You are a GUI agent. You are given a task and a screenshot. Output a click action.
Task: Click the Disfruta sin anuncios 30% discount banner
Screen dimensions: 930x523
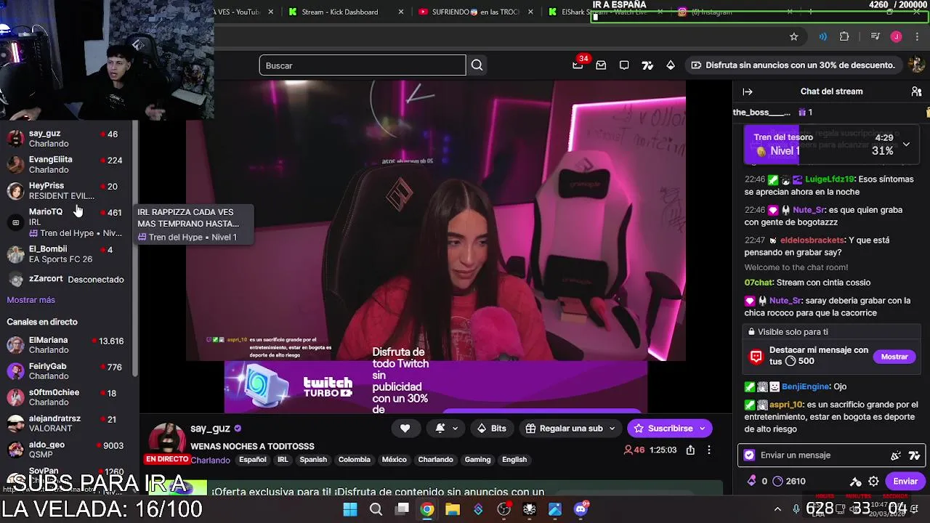click(793, 65)
